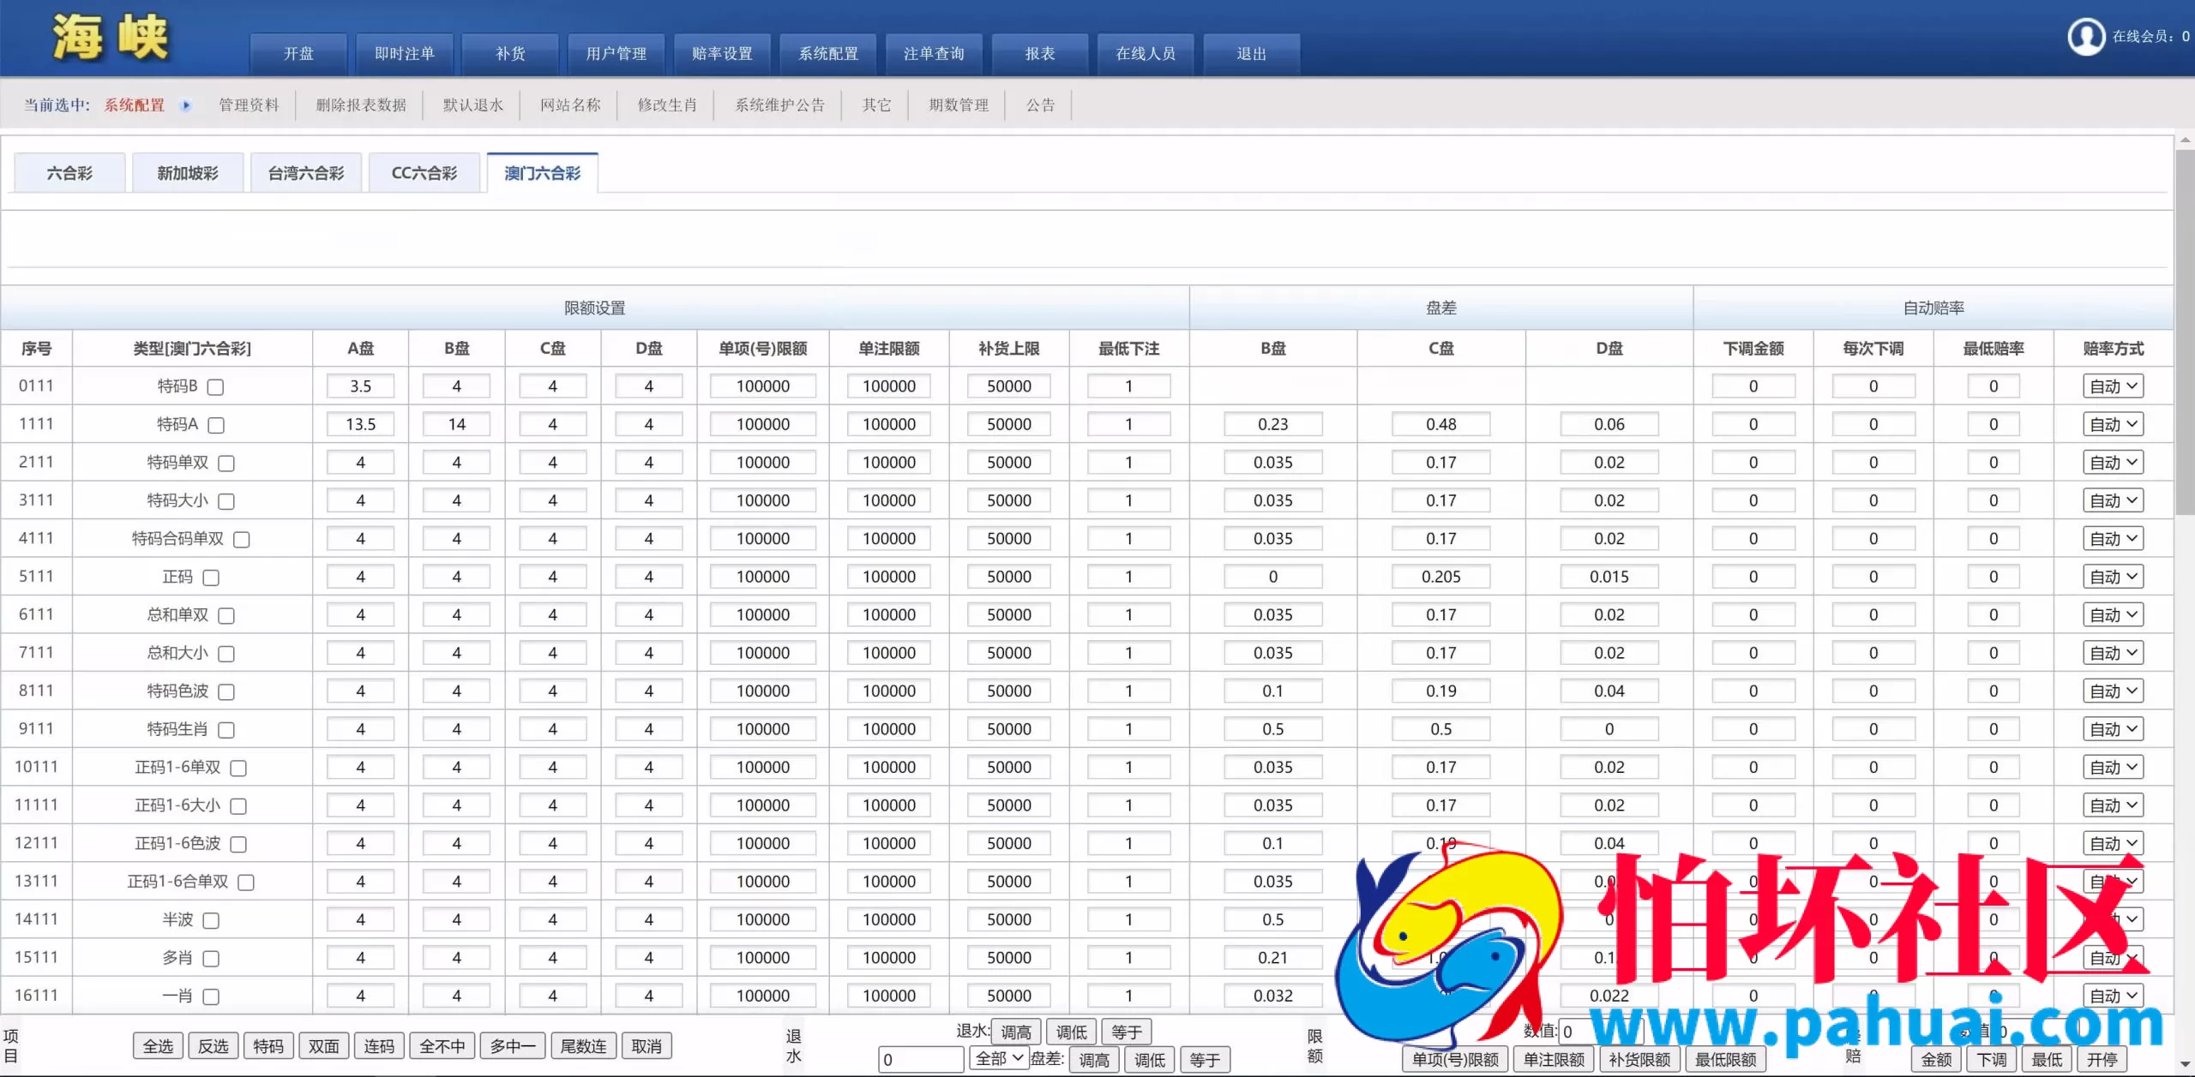Open the 赔率方式 dropdown on 特码B row
Screen dimensions: 2195x1077
pos(2113,386)
